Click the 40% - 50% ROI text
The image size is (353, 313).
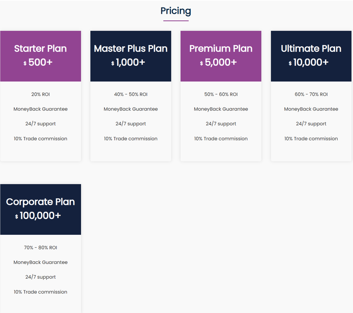pos(131,94)
